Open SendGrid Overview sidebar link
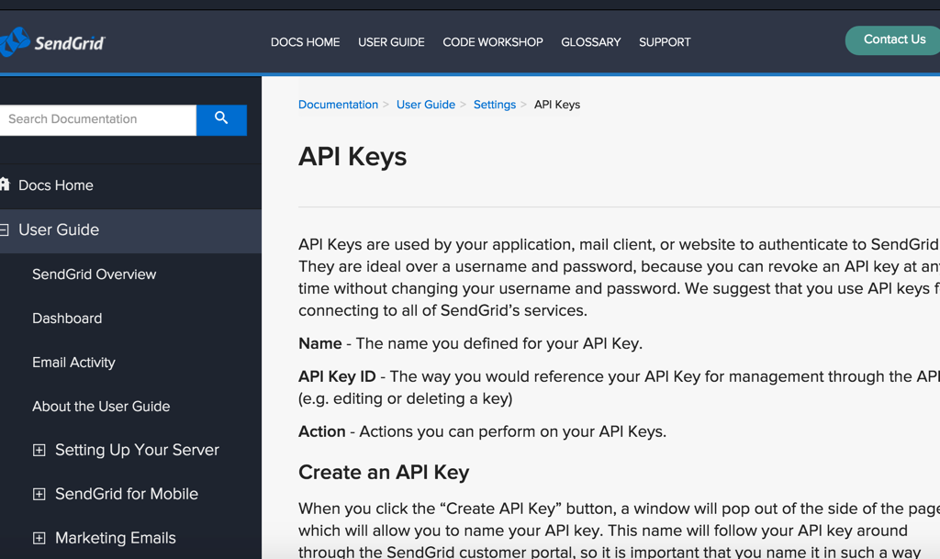 (x=95, y=274)
